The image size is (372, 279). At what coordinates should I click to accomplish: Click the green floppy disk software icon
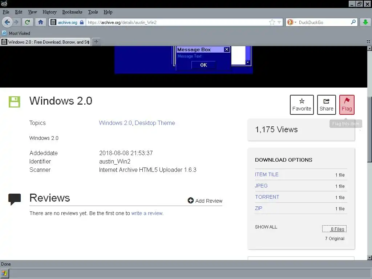point(15,102)
